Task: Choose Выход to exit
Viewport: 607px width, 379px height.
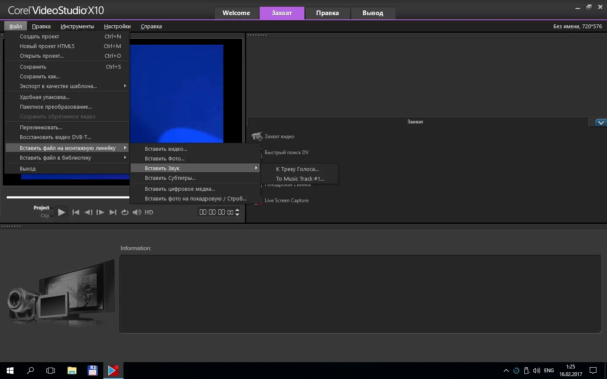Action: coord(67,168)
